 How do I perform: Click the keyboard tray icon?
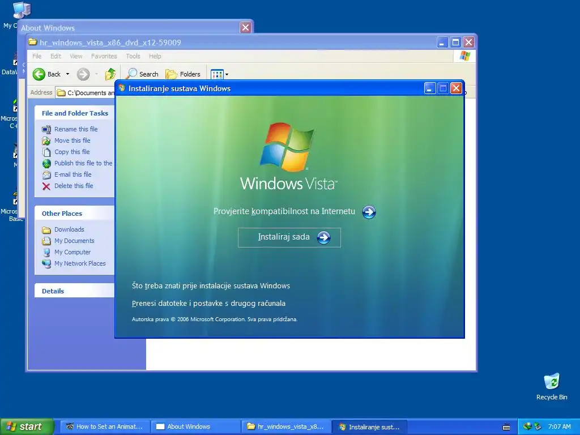click(506, 427)
